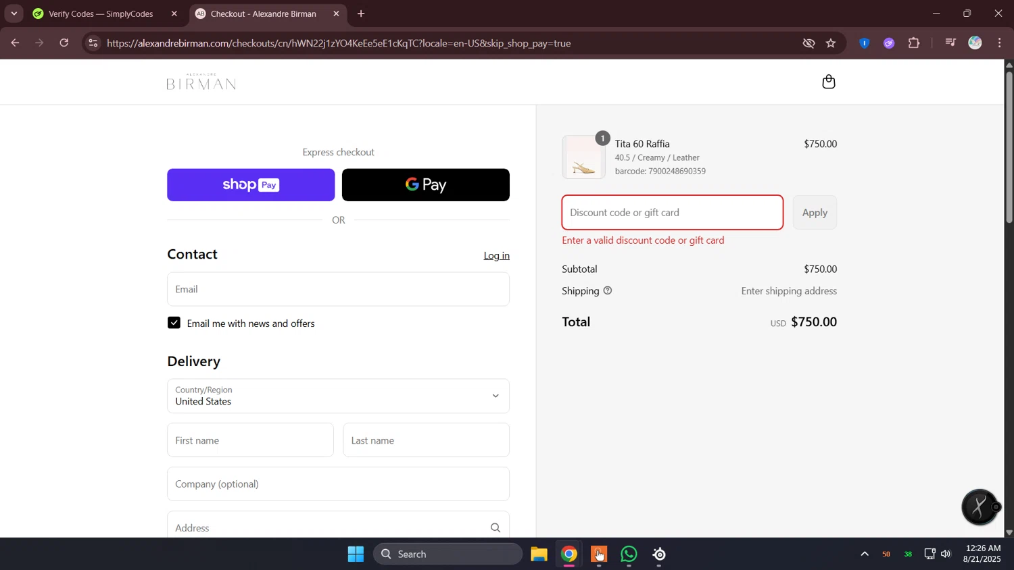Click the First name field
Image resolution: width=1014 pixels, height=570 pixels.
point(250,440)
